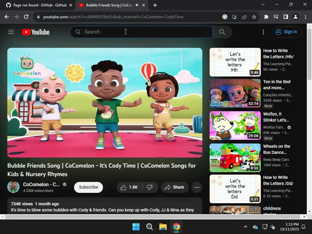Open 'Wheels on the Bus Dance' thumbnail

click(235, 158)
